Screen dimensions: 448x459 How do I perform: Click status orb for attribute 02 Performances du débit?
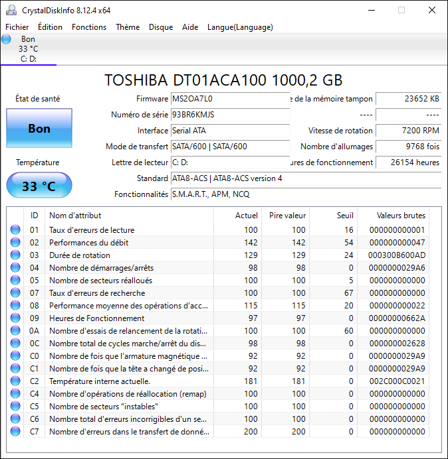(15, 242)
